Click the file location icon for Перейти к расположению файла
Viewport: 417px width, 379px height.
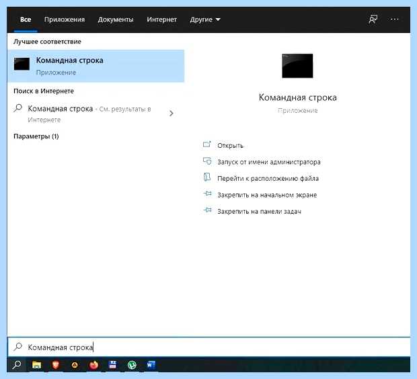point(207,177)
